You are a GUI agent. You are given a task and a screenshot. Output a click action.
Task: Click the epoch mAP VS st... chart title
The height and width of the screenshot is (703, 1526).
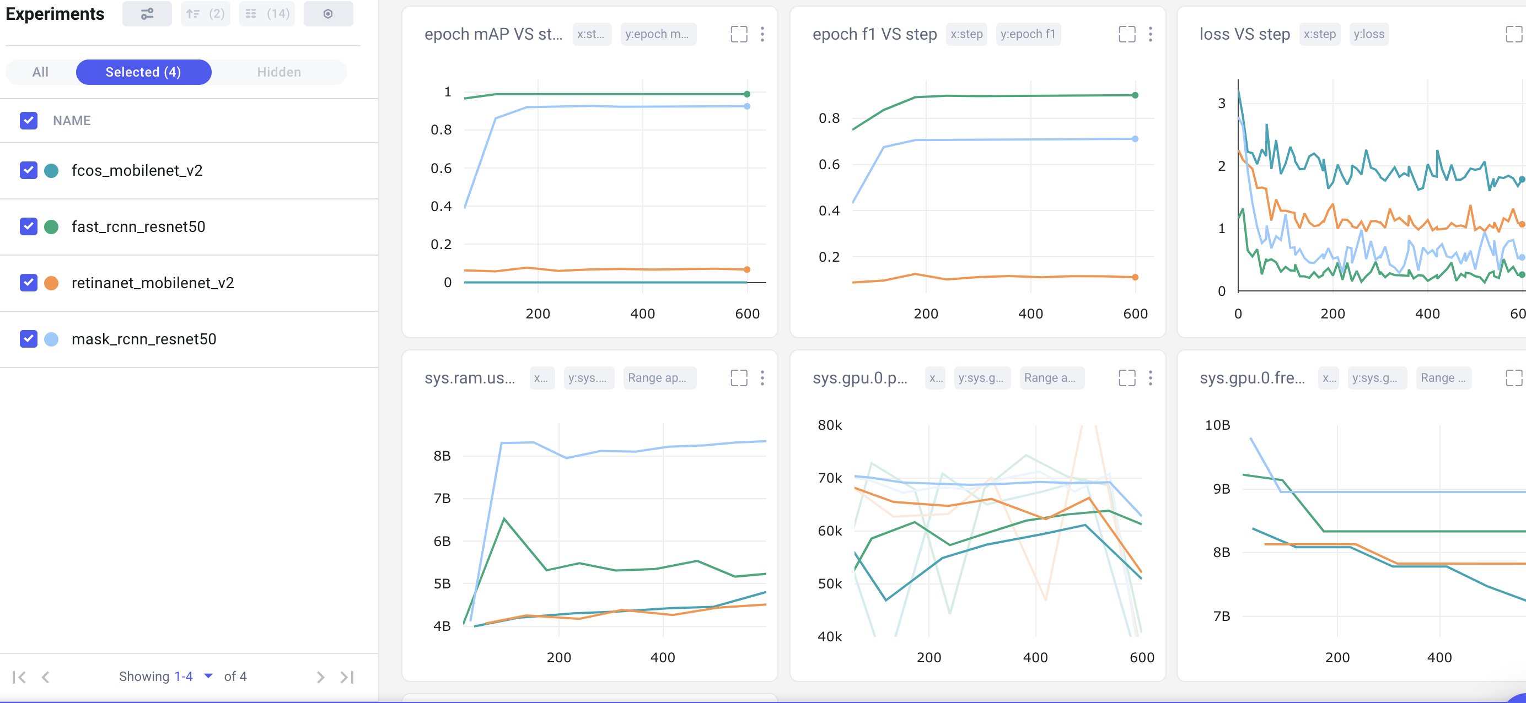click(493, 34)
